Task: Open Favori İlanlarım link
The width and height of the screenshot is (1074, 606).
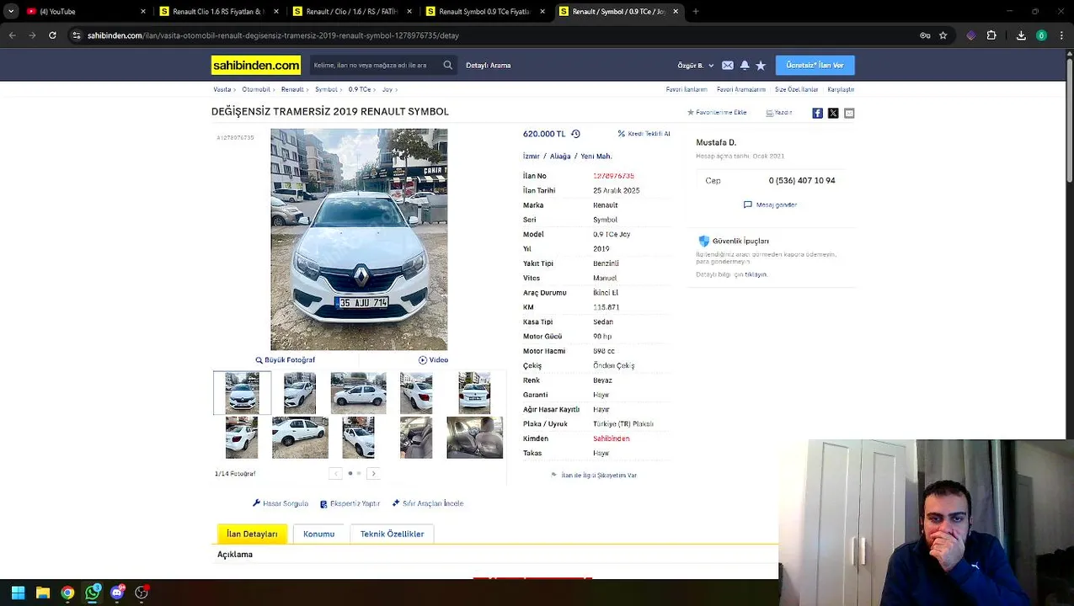Action: pos(687,89)
